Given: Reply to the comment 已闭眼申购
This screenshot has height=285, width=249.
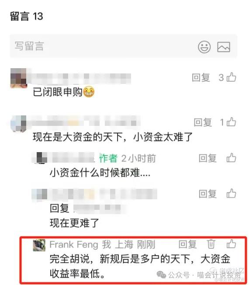Looking at the screenshot, I should [x=201, y=78].
